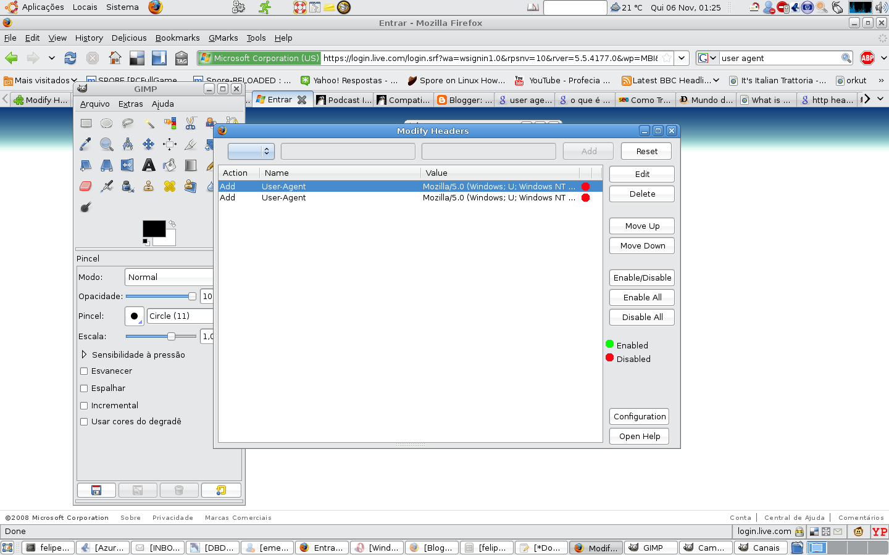The image size is (889, 555).
Task: Select the Rectangle Select tool in GIMP
Action: click(86, 123)
